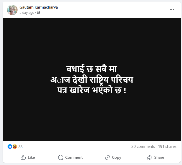This screenshot has height=165, width=182.
Task: Click the arrow Share icon
Action: (149, 157)
